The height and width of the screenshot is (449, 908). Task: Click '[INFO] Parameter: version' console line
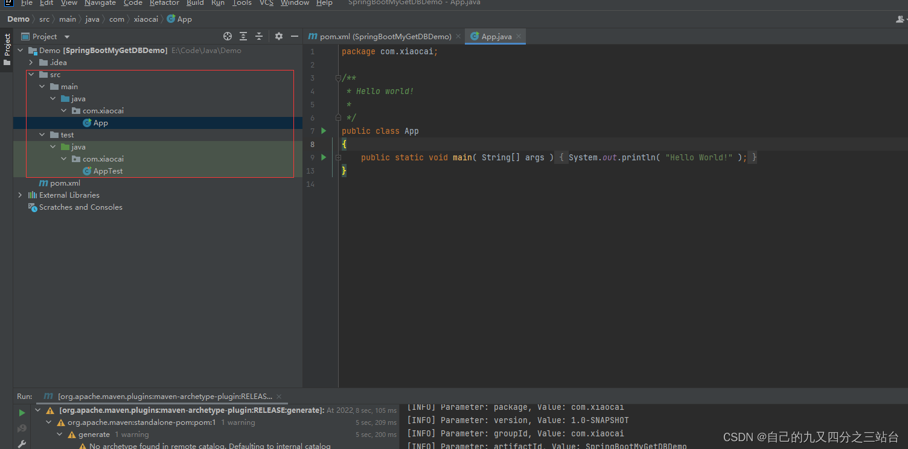(518, 420)
